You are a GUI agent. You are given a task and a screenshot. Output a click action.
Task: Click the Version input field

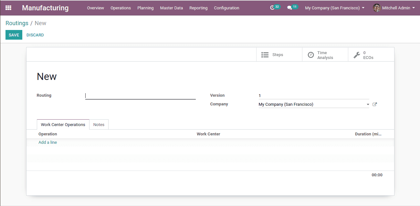click(314, 95)
